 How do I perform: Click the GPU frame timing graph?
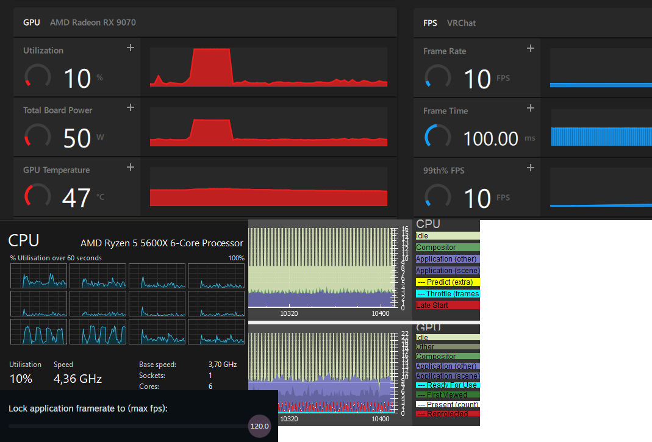(x=321, y=372)
